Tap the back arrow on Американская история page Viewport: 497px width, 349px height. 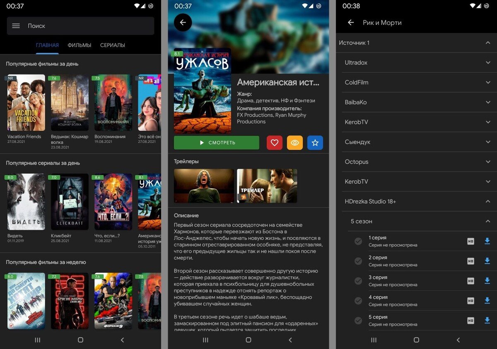183,22
